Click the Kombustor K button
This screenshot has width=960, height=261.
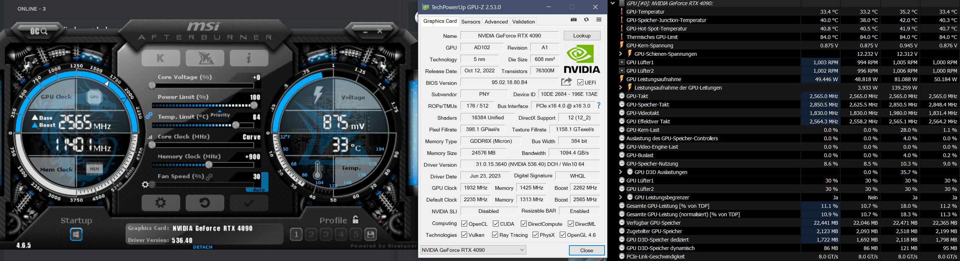161,58
